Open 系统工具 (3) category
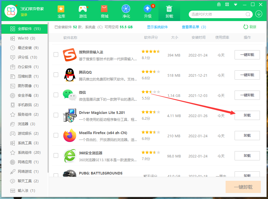 point(24,143)
